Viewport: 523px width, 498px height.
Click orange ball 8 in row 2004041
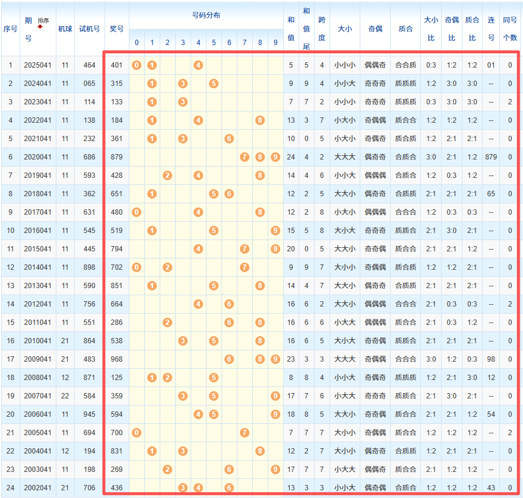[260, 451]
